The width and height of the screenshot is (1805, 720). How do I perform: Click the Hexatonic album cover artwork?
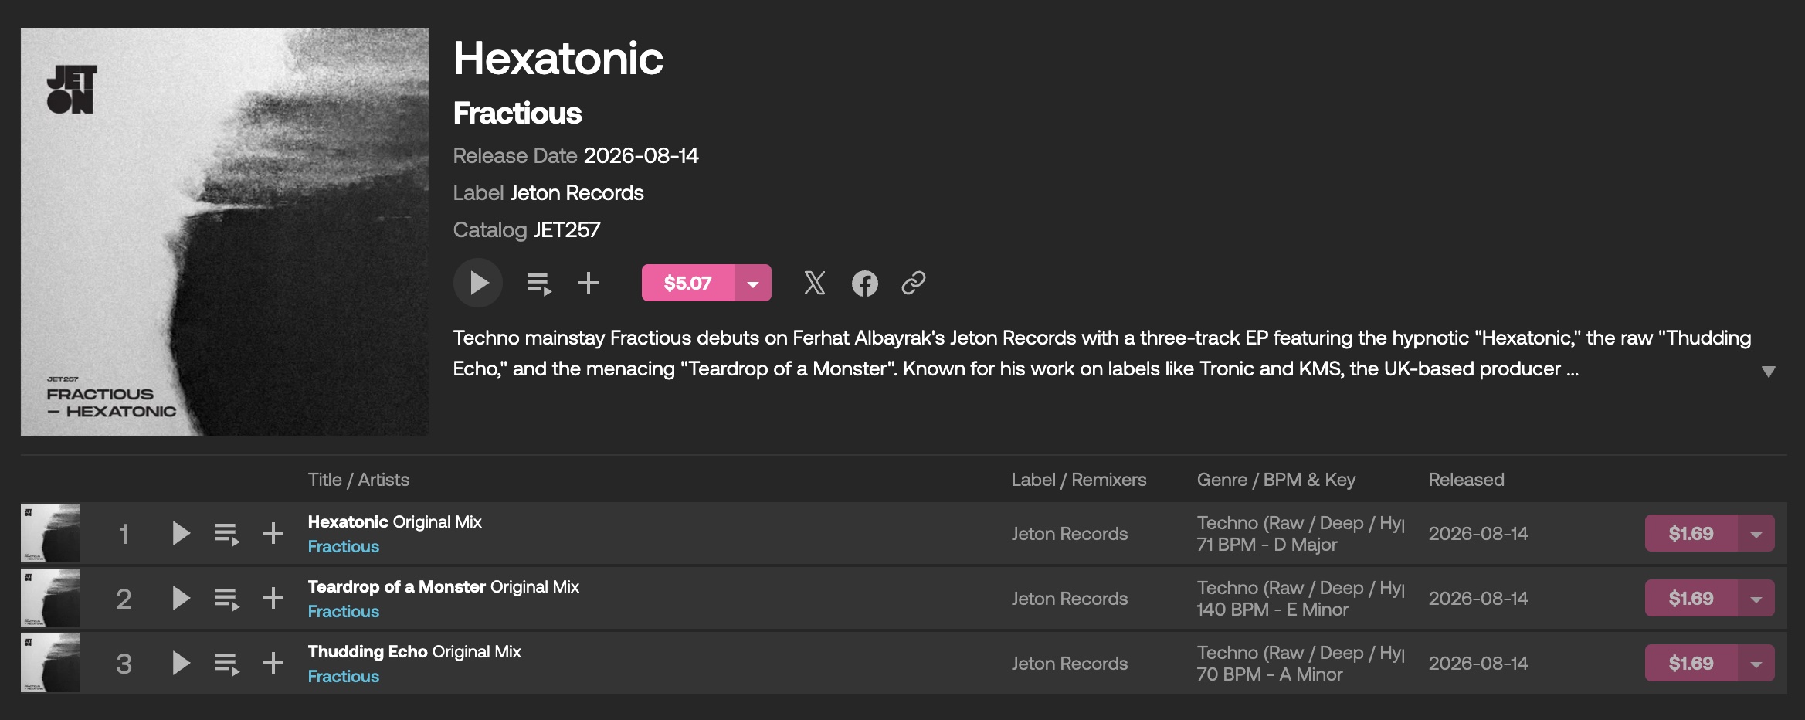[225, 232]
